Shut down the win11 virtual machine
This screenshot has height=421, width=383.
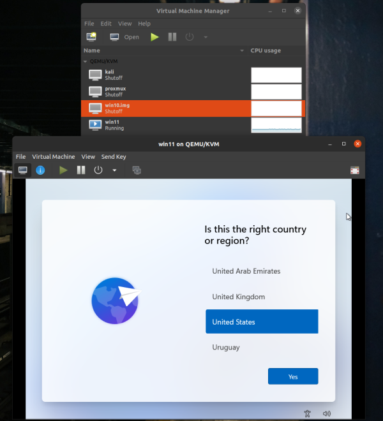click(98, 170)
